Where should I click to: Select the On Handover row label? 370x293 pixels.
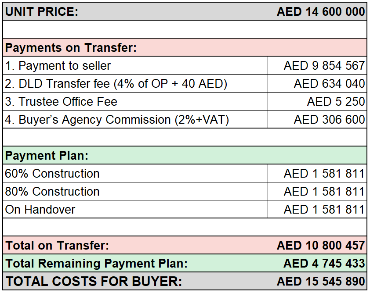(40, 209)
